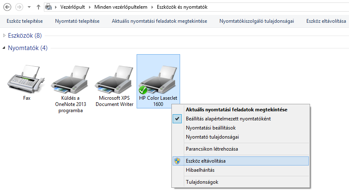
Task: Select the Microsoft XPS Document Writer printer
Action: pyautogui.click(x=114, y=79)
